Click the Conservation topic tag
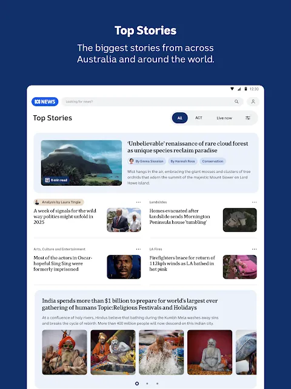This screenshot has height=389, width=291. click(x=213, y=161)
